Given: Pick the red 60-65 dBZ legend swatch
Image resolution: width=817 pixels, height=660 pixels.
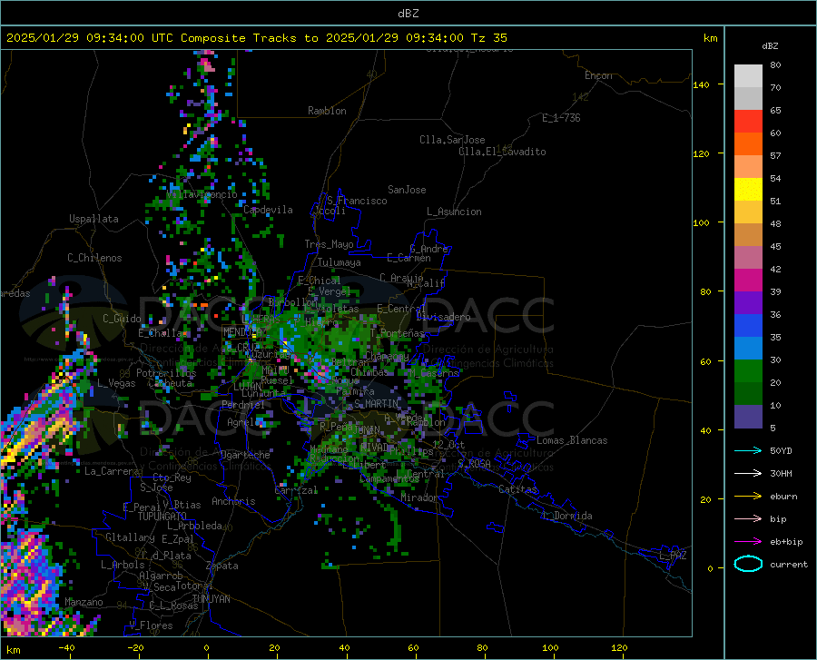Looking at the screenshot, I should point(748,122).
